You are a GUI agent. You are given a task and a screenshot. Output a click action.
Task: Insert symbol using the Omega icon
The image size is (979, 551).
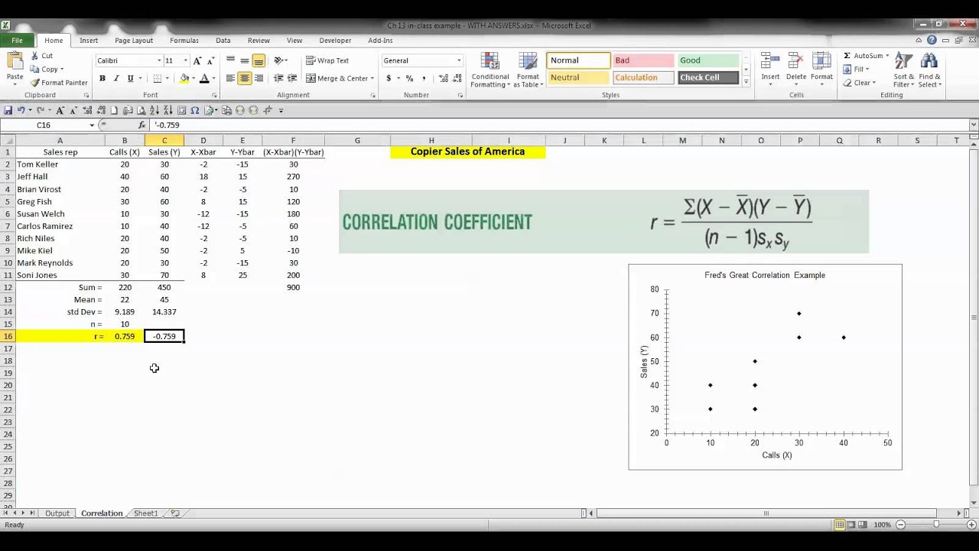coord(195,110)
